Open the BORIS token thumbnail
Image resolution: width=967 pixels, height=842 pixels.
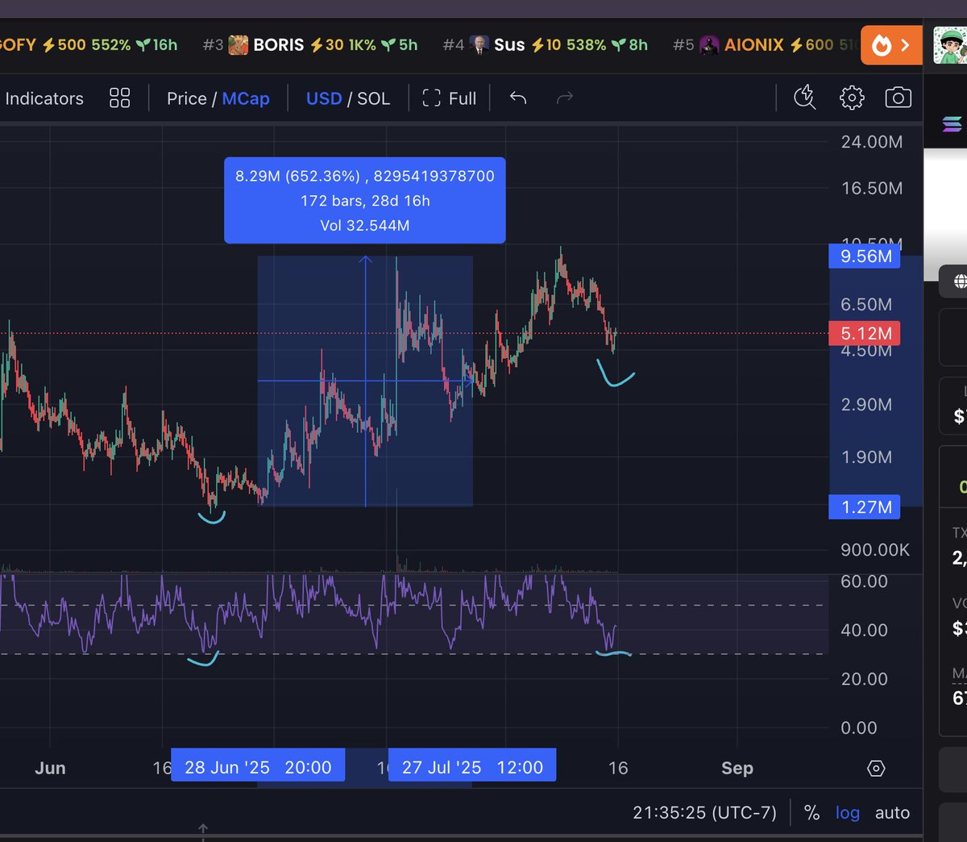point(239,45)
